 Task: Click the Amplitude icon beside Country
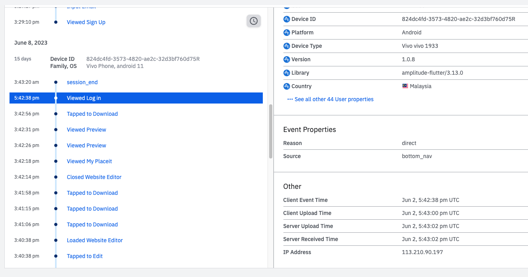[287, 87]
